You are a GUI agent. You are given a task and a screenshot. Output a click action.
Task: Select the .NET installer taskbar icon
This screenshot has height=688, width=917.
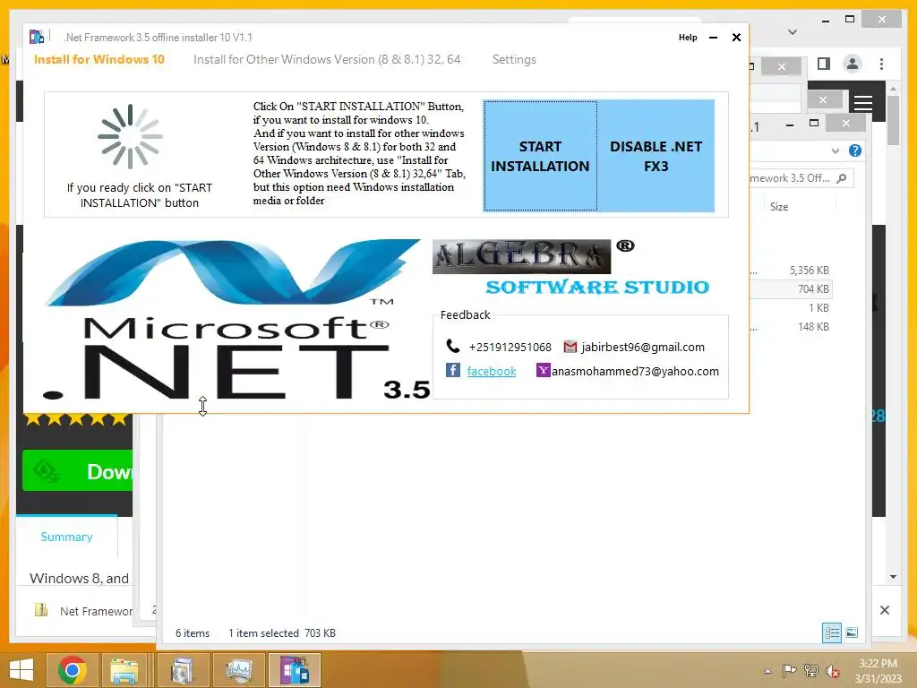point(294,670)
